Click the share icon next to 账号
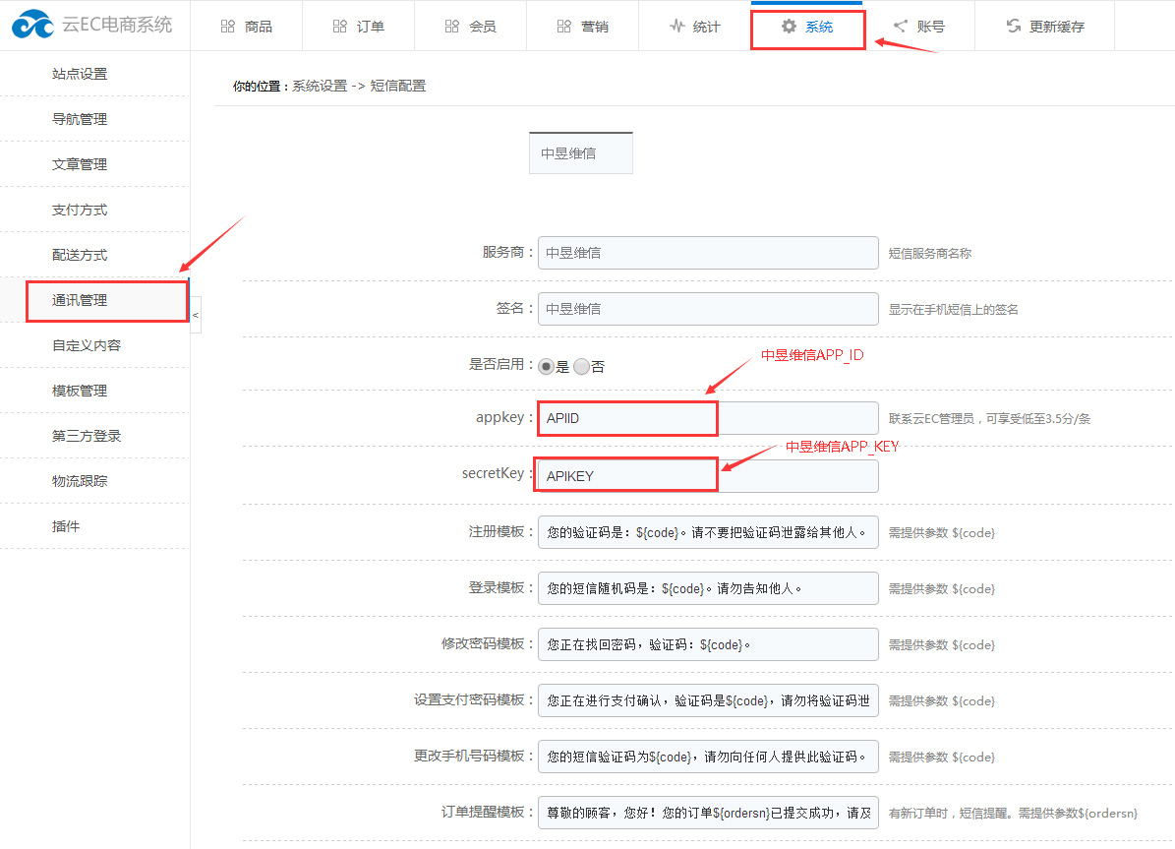1175x849 pixels. coord(900,27)
